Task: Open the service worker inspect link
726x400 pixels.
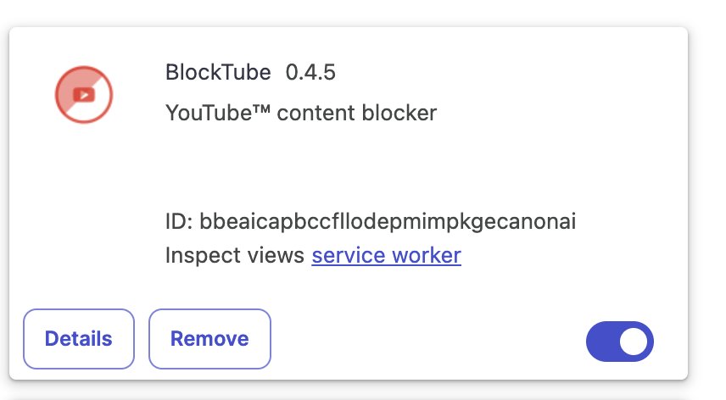Action: click(386, 255)
